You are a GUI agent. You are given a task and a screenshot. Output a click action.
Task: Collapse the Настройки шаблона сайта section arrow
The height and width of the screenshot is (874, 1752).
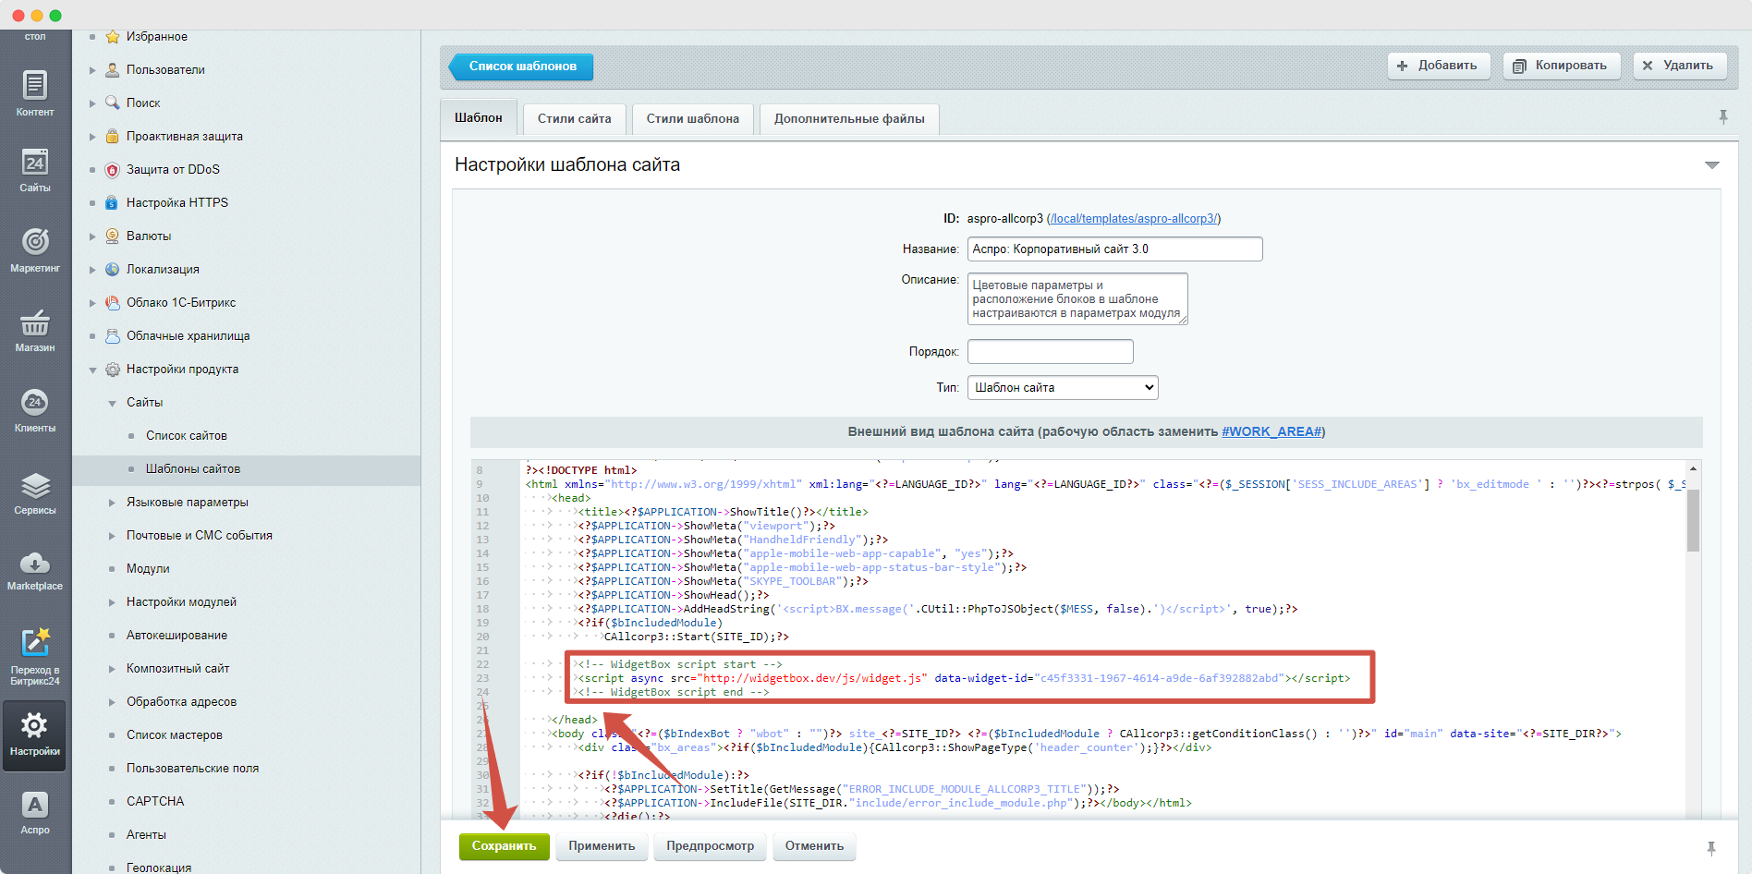[1711, 165]
